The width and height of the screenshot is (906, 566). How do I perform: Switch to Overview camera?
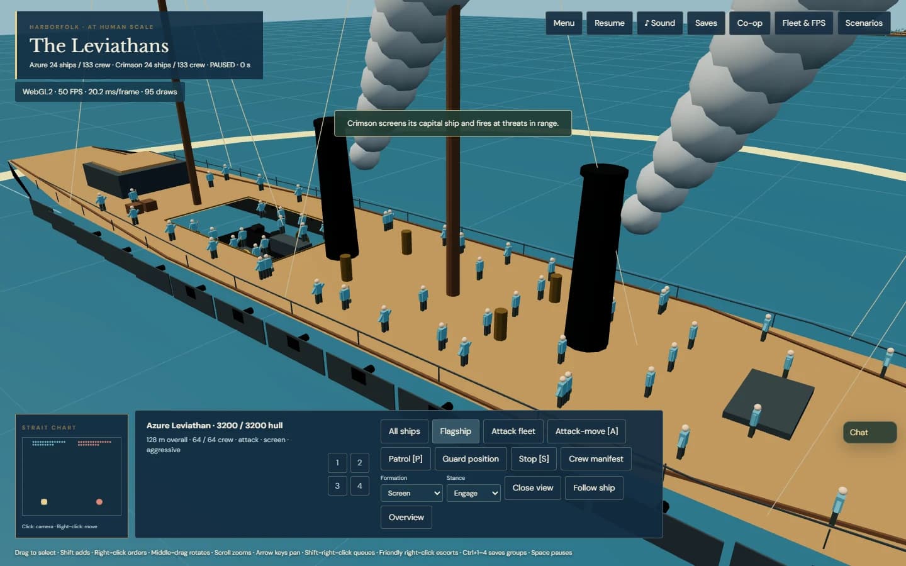(x=406, y=518)
